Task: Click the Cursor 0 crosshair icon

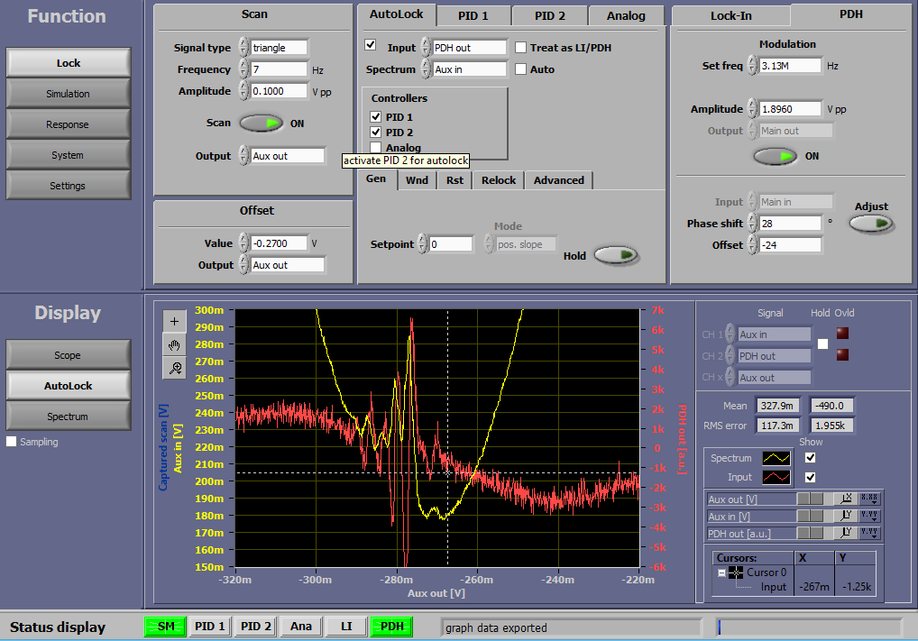Action: pos(736,572)
